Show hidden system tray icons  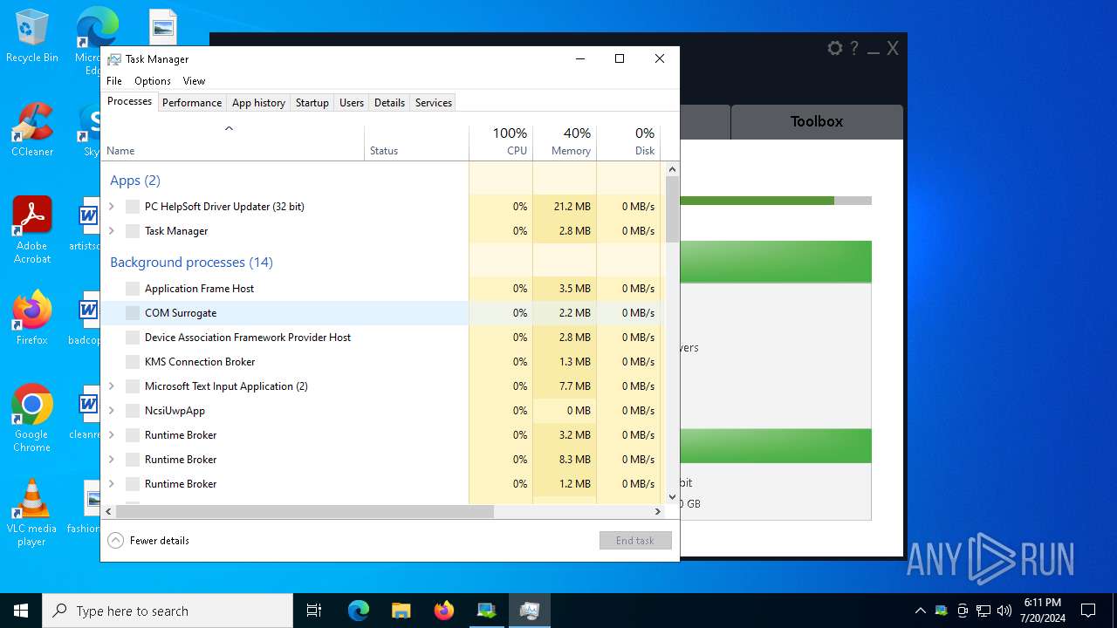pyautogui.click(x=920, y=611)
